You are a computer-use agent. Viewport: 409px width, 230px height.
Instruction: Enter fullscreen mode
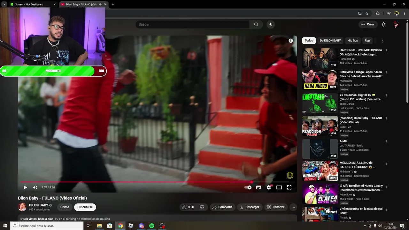click(x=289, y=188)
